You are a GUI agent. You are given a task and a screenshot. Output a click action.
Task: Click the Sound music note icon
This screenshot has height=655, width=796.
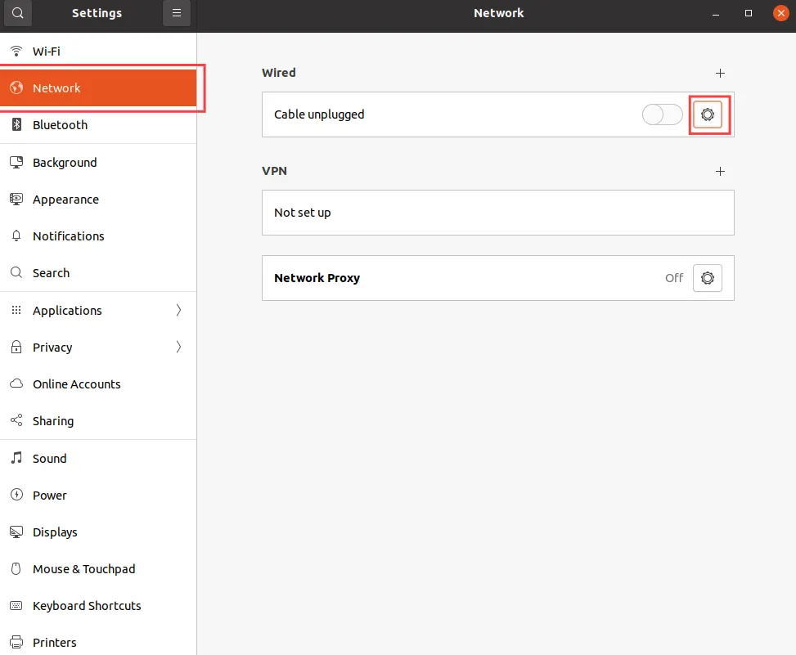[16, 459]
